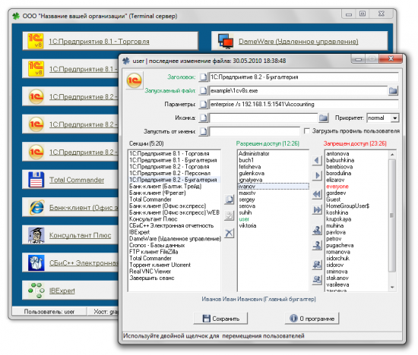Click the browse folder icon for Запускаемый файл

click(393, 91)
